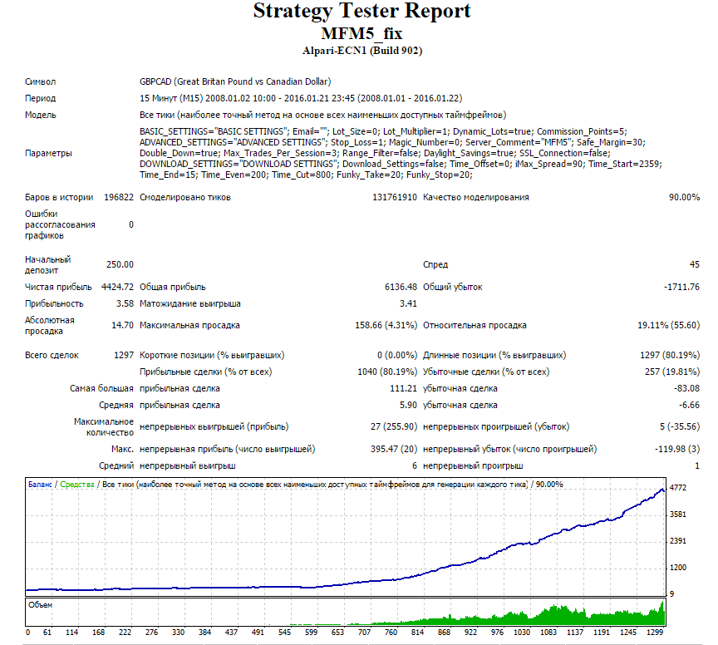Click gross loss value -1711.76

681,288
